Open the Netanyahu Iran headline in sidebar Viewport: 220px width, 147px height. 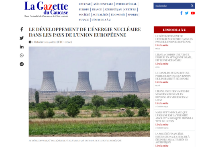(174, 57)
